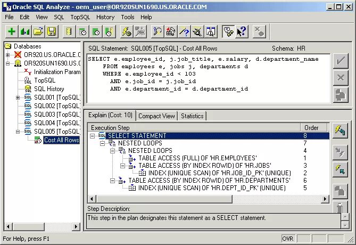The width and height of the screenshot is (356, 245).
Task: Click the open folder toolbar icon
Action: (38, 31)
